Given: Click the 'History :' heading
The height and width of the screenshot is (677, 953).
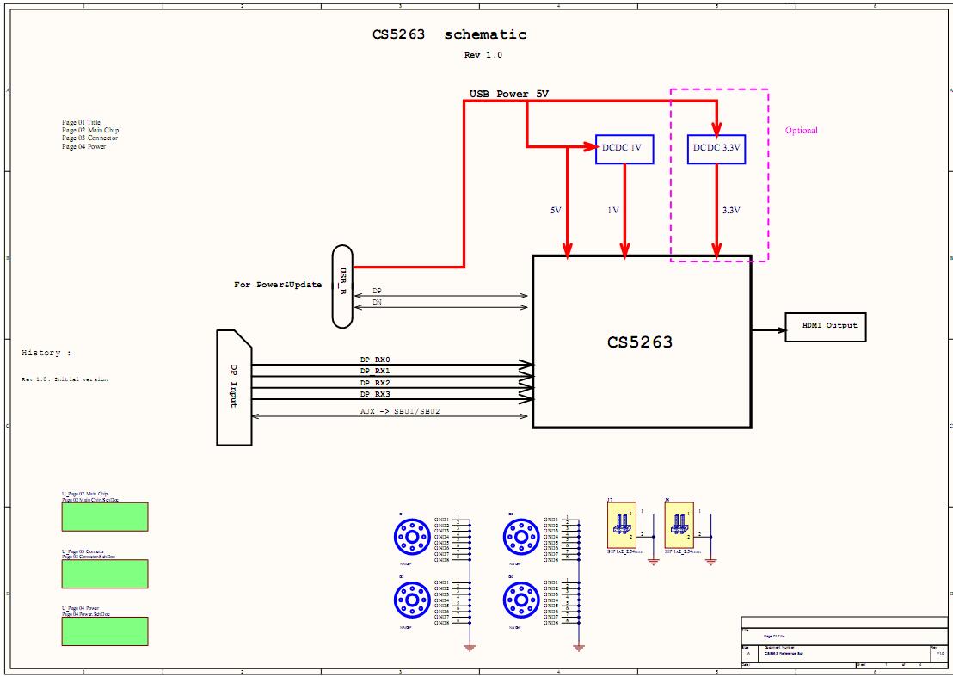Looking at the screenshot, I should 46,353.
